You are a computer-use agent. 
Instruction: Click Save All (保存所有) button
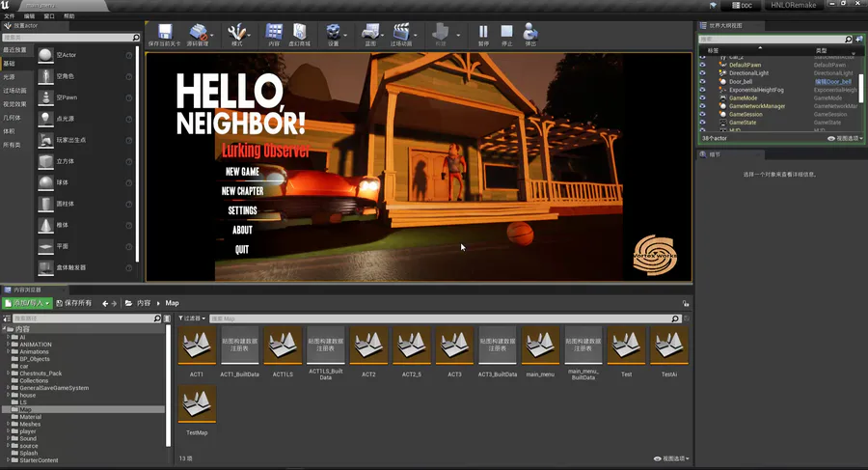pyautogui.click(x=73, y=303)
